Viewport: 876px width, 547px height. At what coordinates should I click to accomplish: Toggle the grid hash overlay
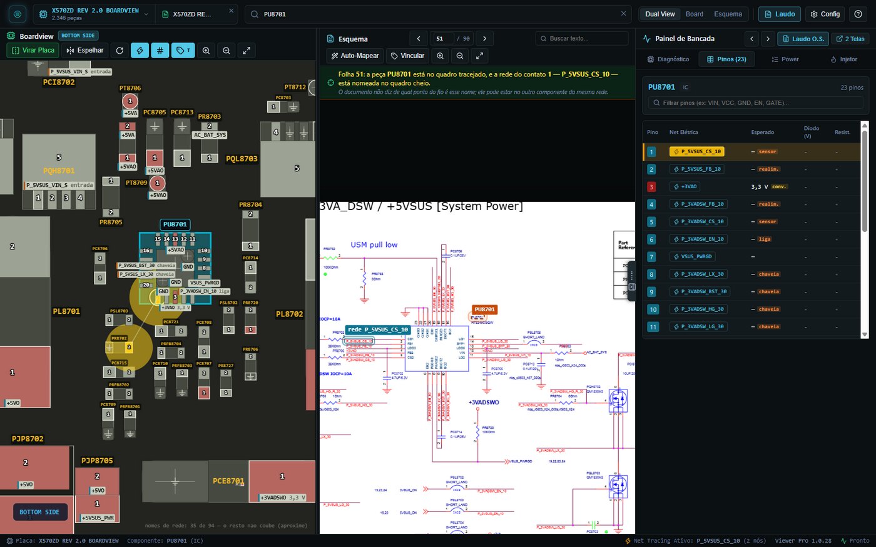click(x=160, y=51)
